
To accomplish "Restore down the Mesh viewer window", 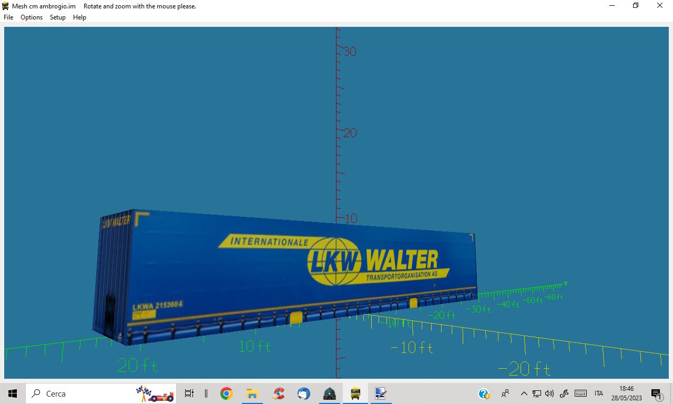I will pos(636,6).
